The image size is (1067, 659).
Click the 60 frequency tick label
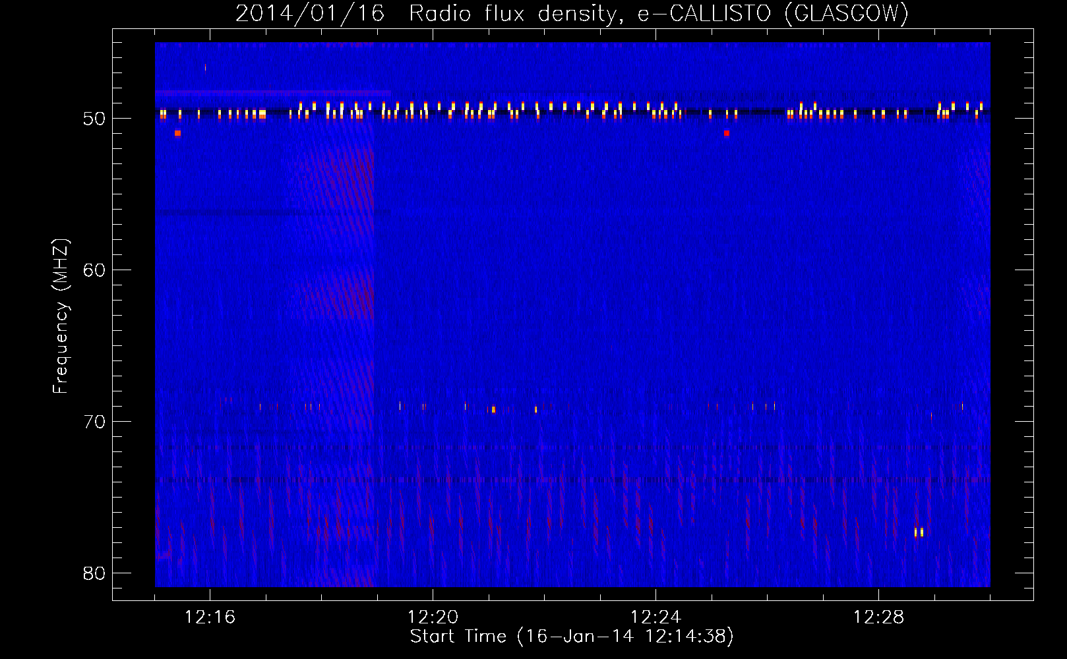[94, 270]
